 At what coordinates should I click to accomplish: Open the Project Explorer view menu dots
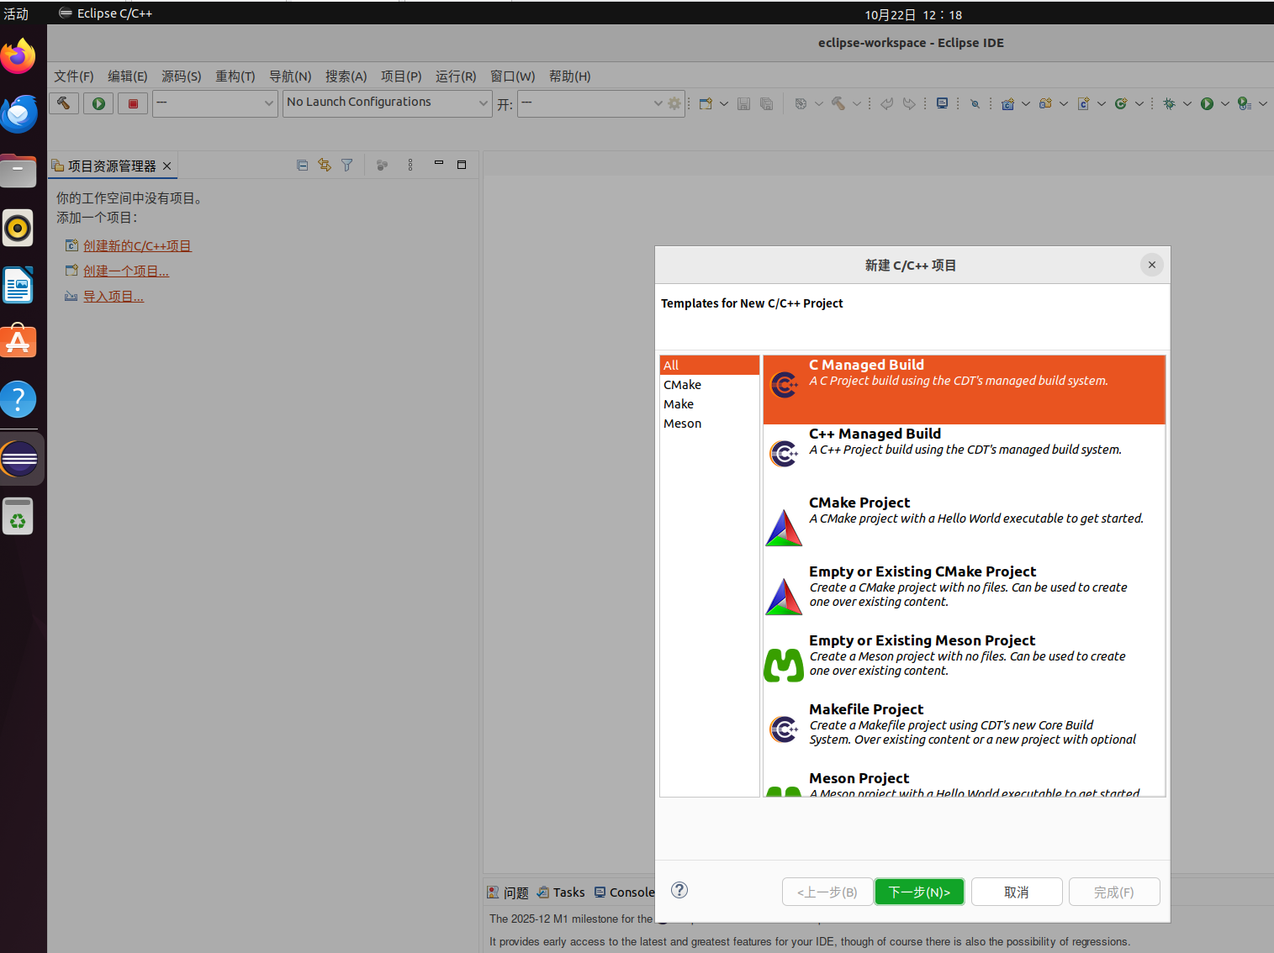point(410,165)
